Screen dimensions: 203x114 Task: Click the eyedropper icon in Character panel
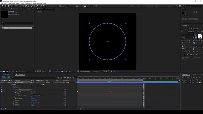click(x=196, y=35)
